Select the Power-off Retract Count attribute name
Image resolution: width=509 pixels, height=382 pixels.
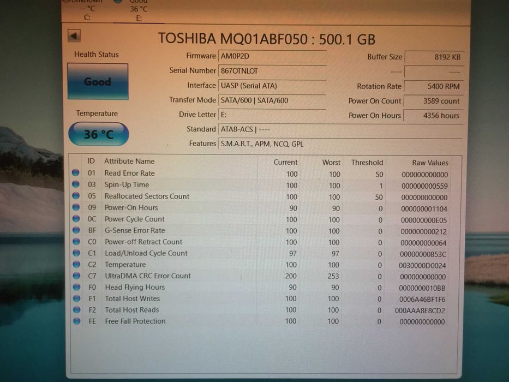143,242
